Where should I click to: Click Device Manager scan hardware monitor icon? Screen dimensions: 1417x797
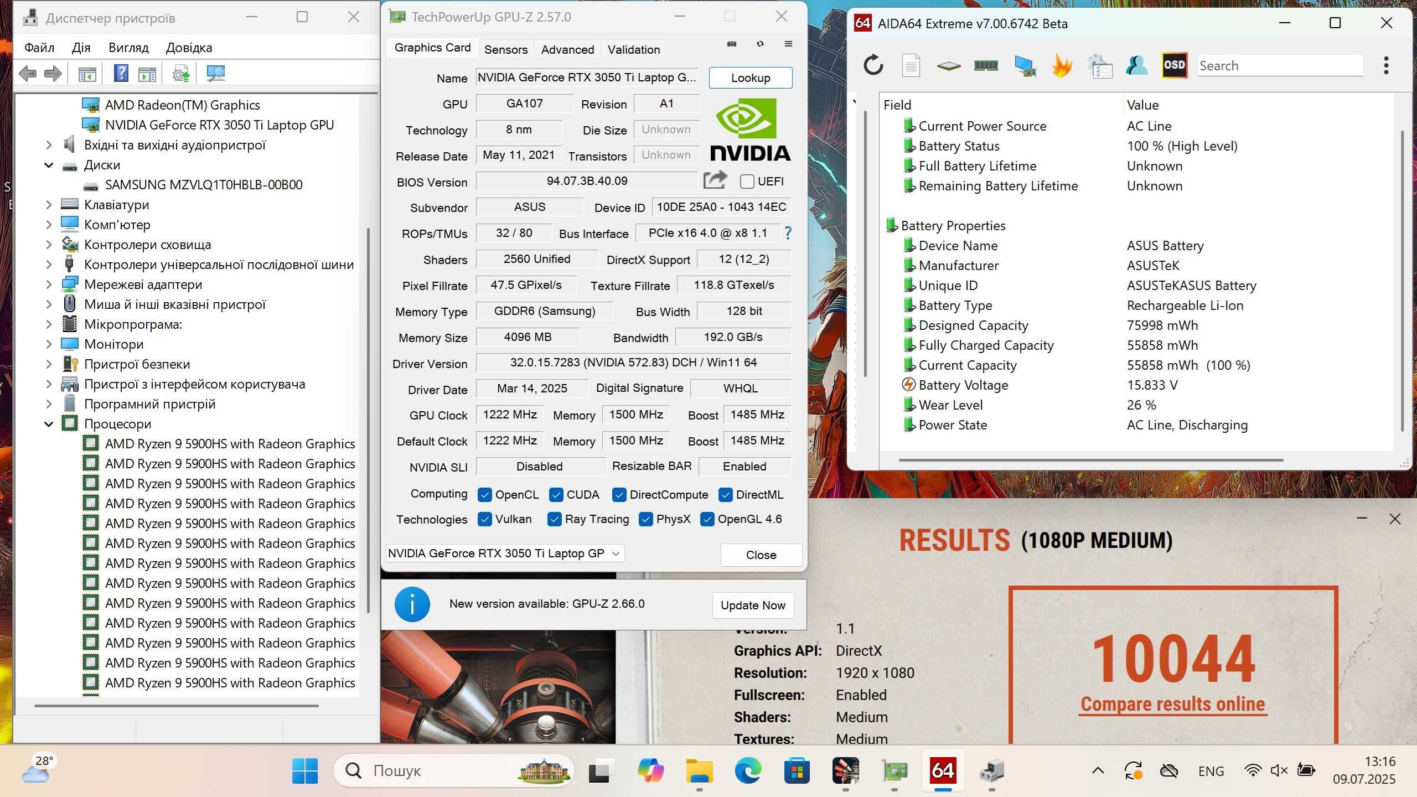(x=215, y=73)
